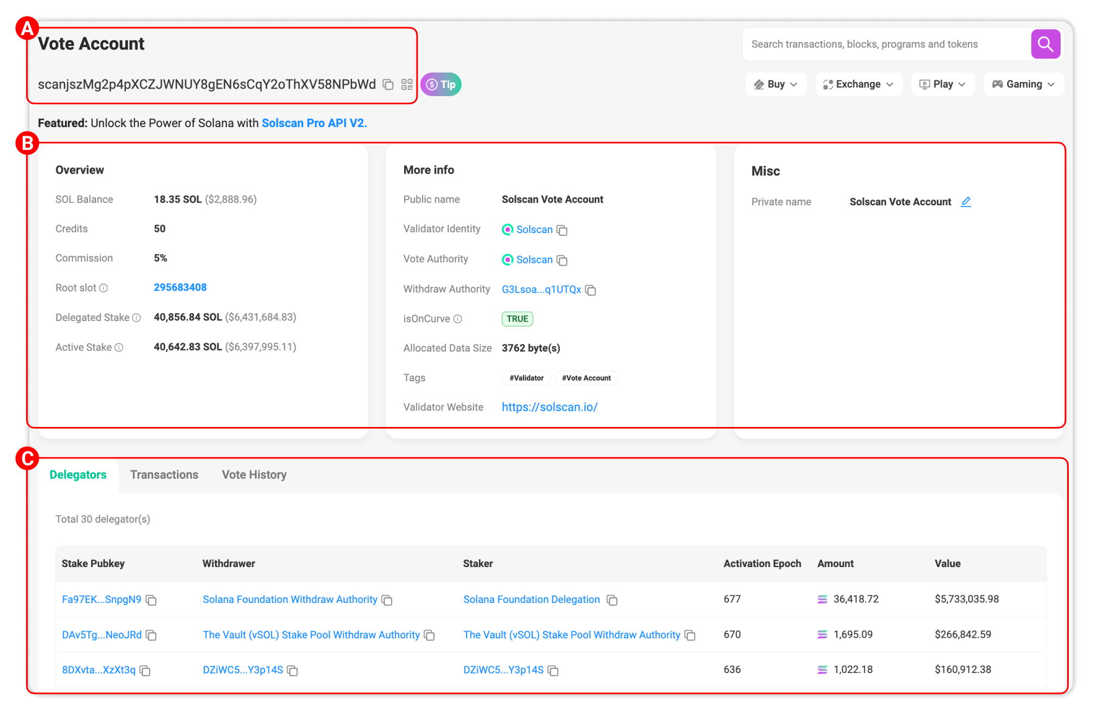
Task: Open stake pubkey Fa97EK...SnpgN9
Action: click(102, 599)
